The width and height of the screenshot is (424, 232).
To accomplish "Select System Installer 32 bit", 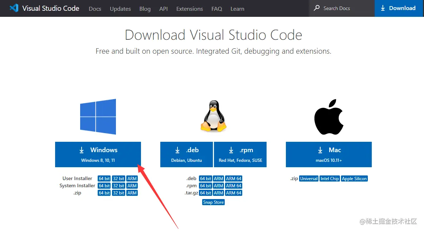I will click(x=118, y=186).
